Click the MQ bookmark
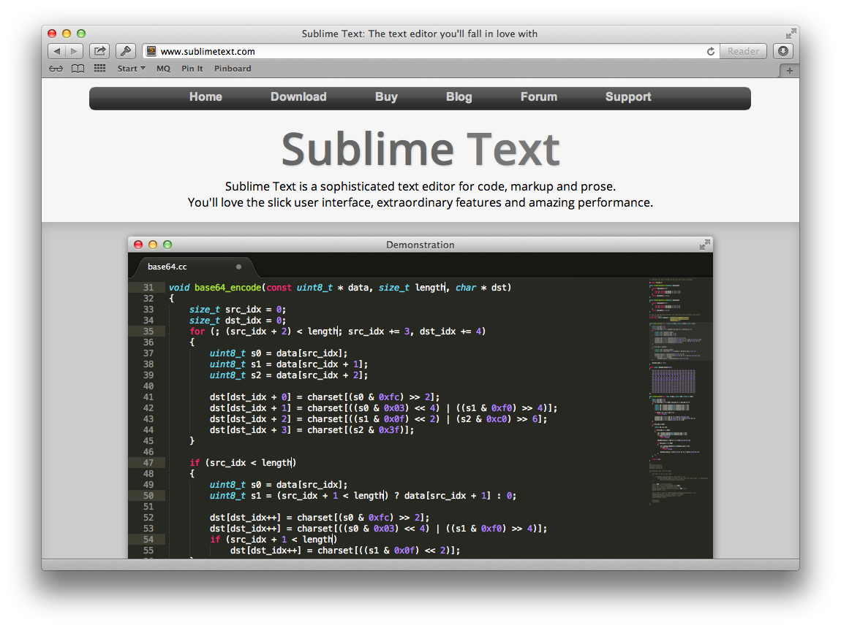Image resolution: width=841 pixels, height=628 pixels. [163, 69]
